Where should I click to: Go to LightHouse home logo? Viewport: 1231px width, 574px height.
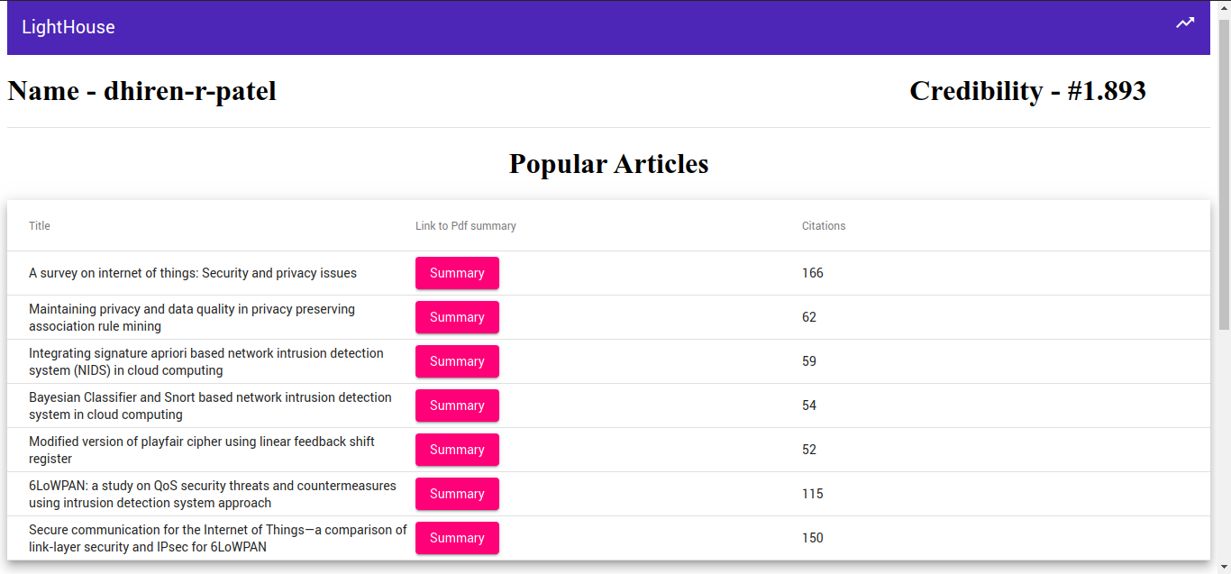pyautogui.click(x=68, y=27)
